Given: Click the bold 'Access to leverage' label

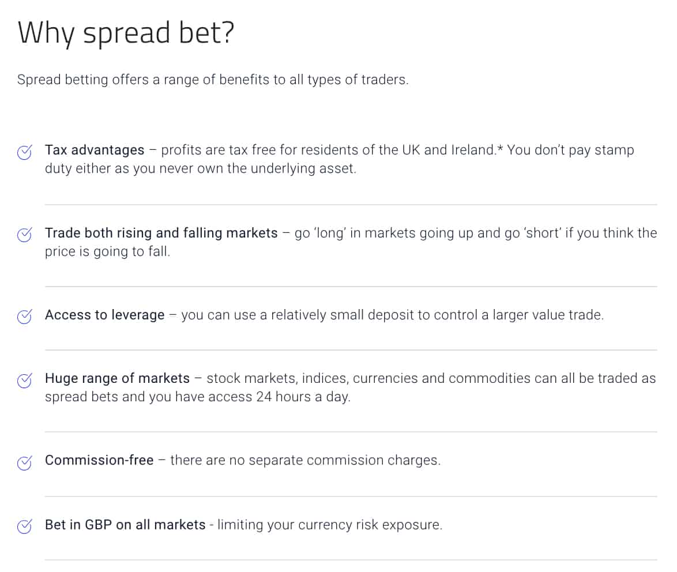Looking at the screenshot, I should (104, 315).
